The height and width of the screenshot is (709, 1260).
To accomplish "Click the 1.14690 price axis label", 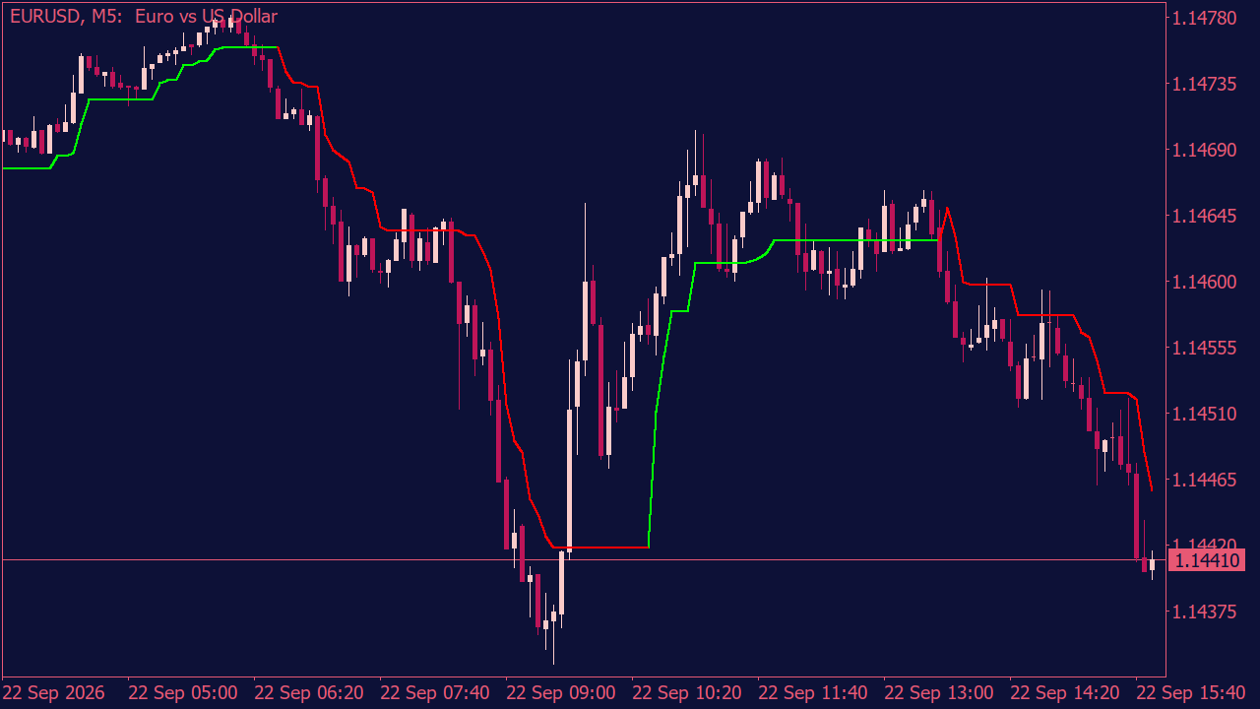I will (x=1205, y=151).
